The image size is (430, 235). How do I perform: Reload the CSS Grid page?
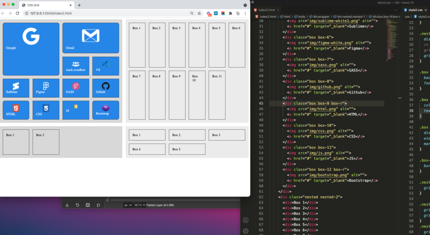pyautogui.click(x=18, y=13)
